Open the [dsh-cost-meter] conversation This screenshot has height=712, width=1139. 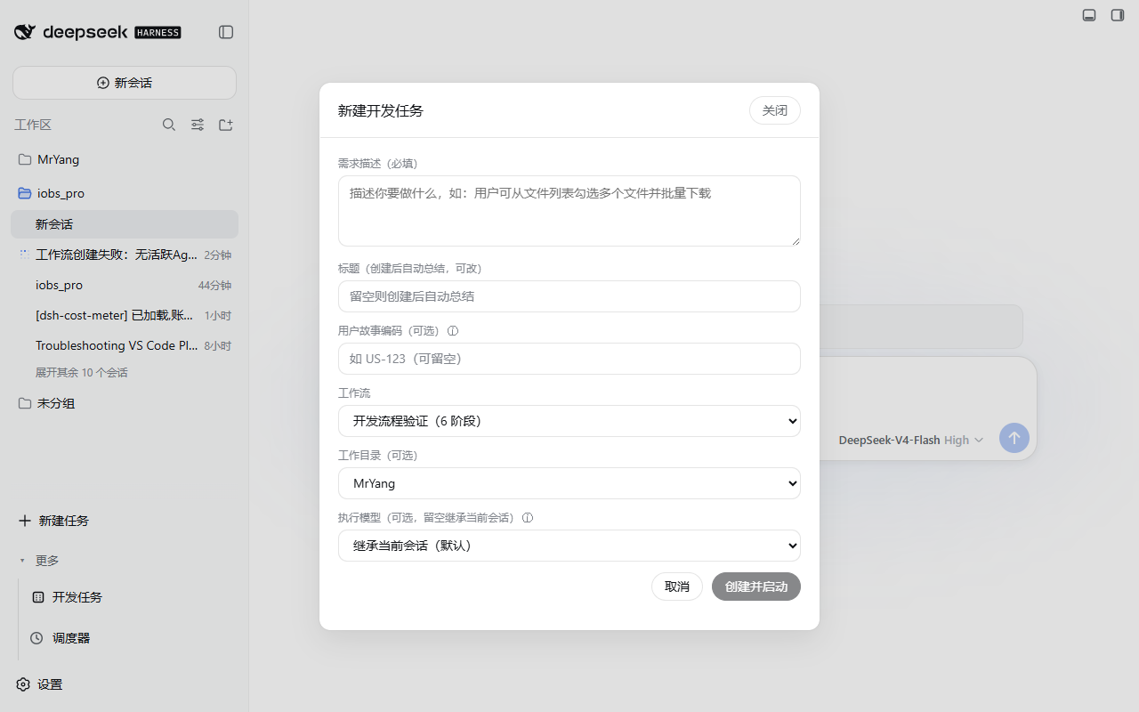pos(125,315)
